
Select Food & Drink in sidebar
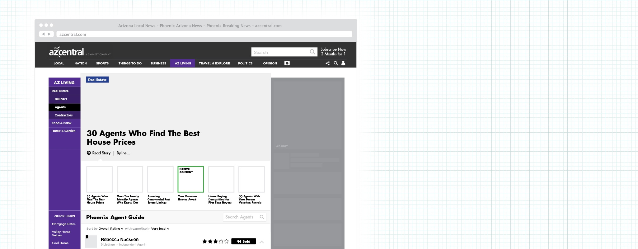coord(64,123)
